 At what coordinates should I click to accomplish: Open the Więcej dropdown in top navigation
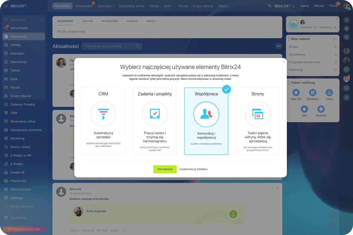tap(224, 6)
